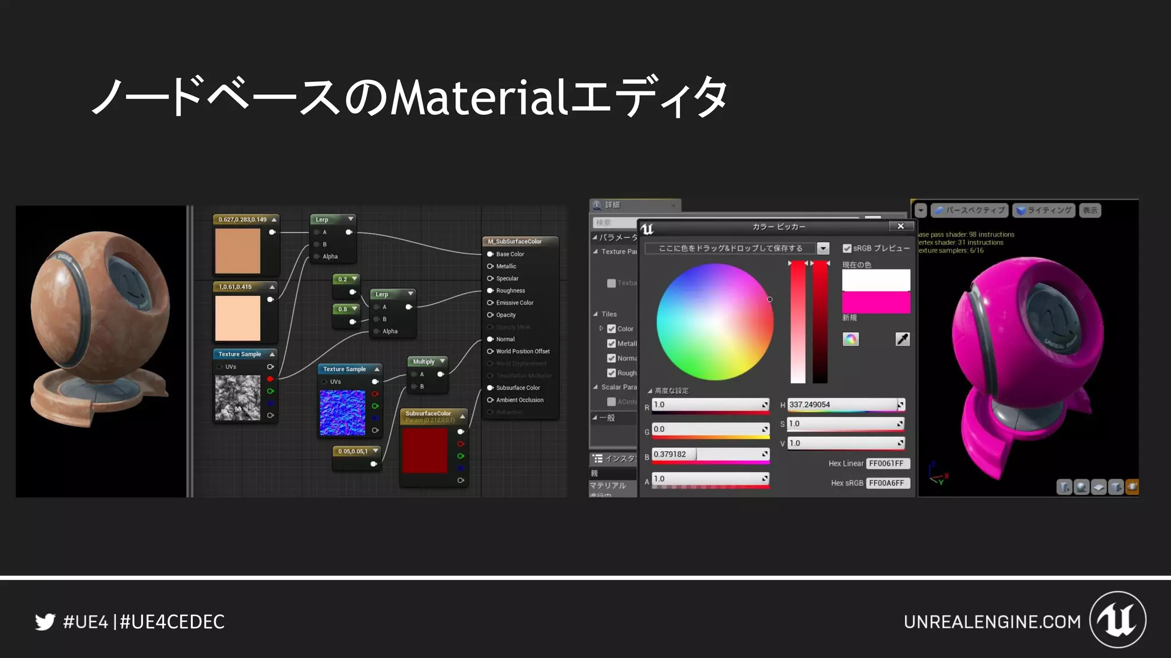Click the orange teapot mesh icon in the viewport
The height and width of the screenshot is (658, 1171).
coord(1132,487)
